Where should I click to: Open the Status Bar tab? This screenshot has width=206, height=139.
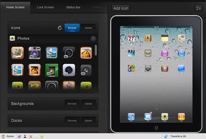(73, 7)
